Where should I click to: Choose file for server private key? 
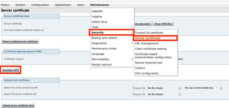coord(139,88)
